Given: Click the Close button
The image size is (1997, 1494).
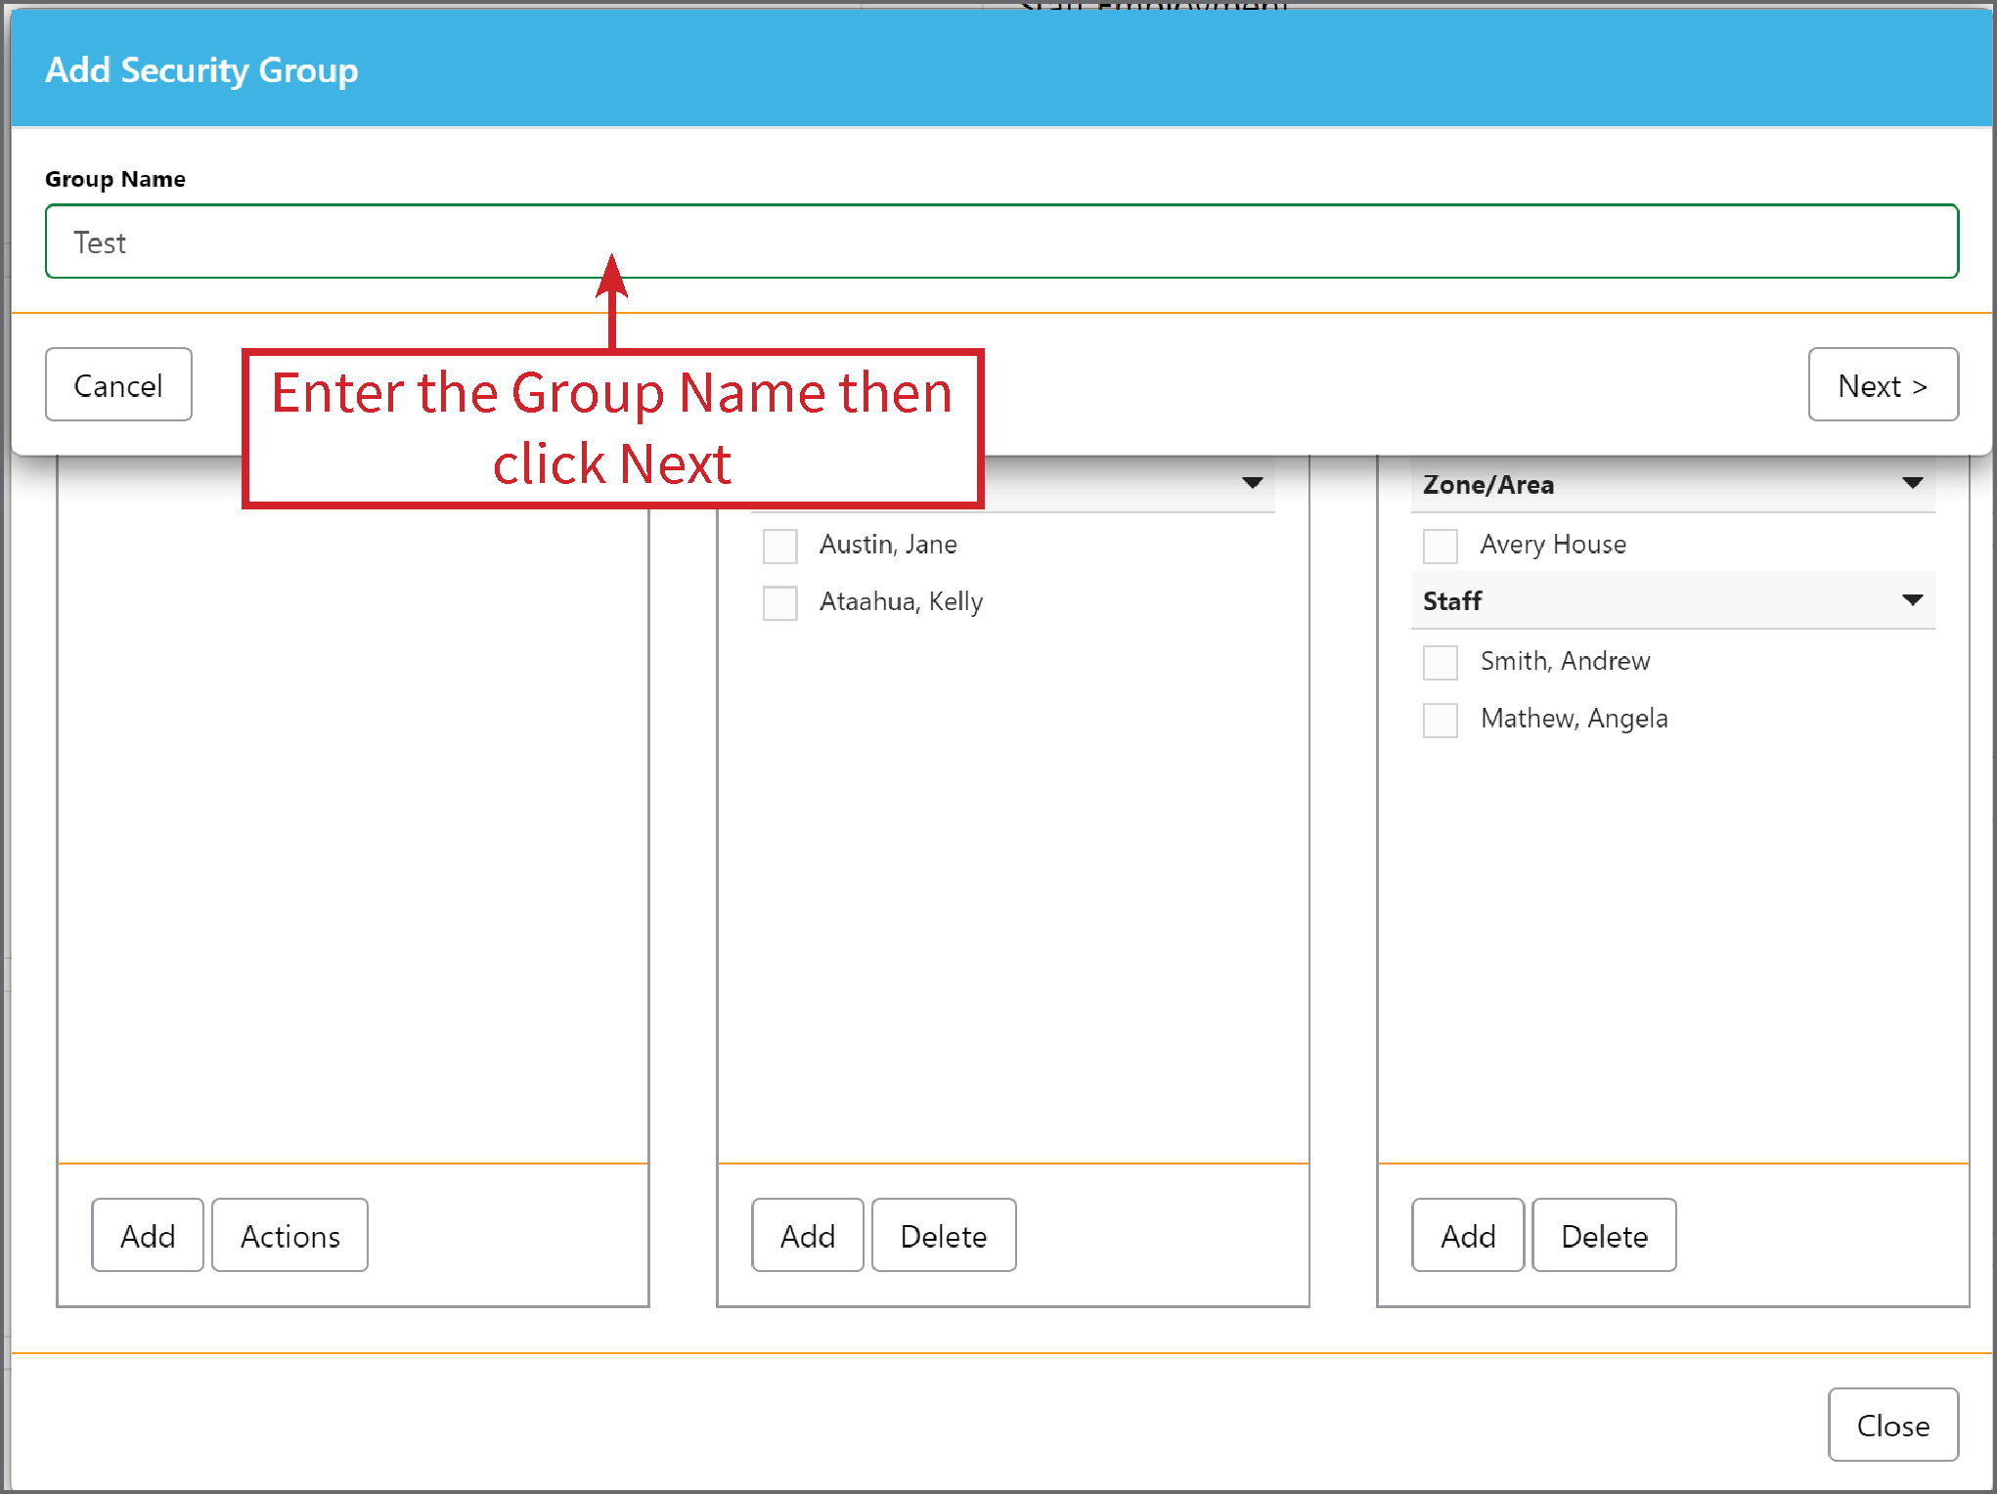Looking at the screenshot, I should 1891,1425.
